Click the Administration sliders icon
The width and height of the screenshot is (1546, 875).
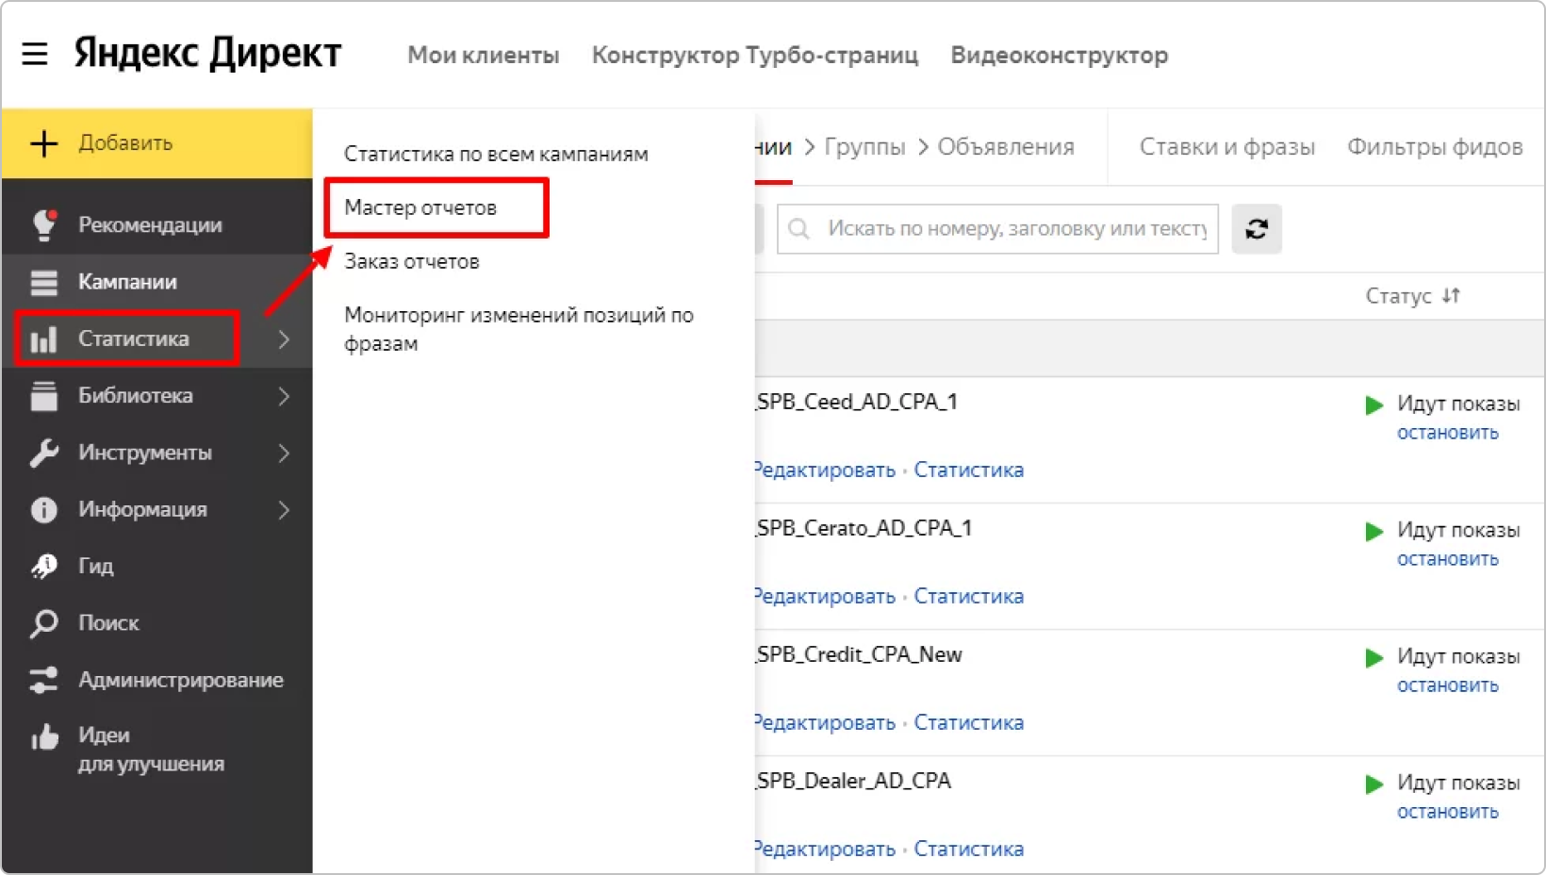tap(44, 680)
